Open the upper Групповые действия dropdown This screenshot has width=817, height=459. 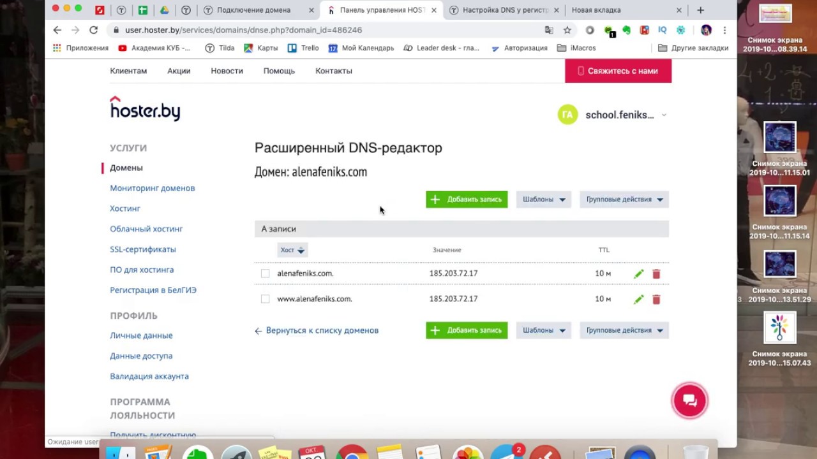coord(624,200)
